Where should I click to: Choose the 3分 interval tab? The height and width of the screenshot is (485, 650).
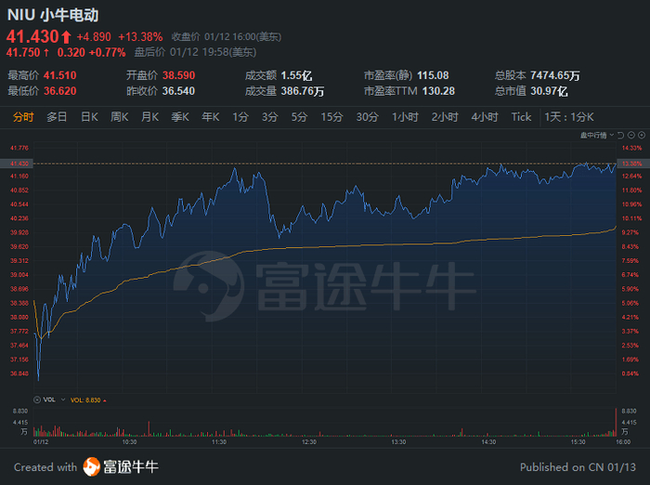click(x=269, y=117)
